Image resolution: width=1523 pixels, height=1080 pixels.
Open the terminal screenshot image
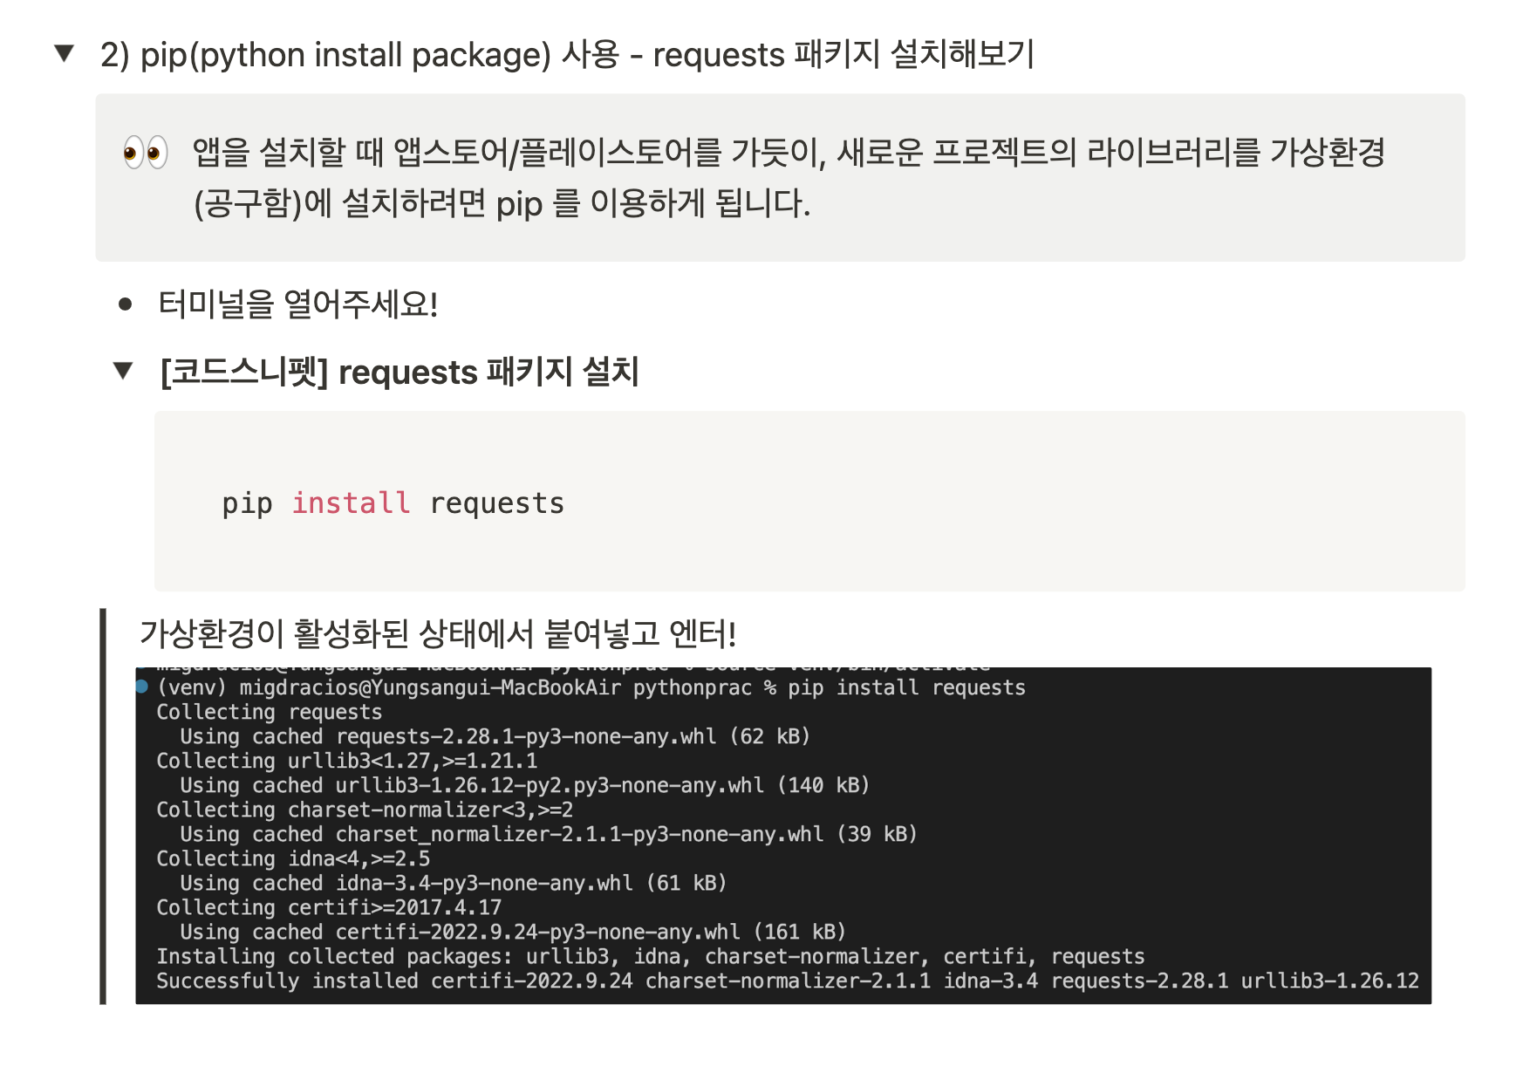[x=783, y=836]
